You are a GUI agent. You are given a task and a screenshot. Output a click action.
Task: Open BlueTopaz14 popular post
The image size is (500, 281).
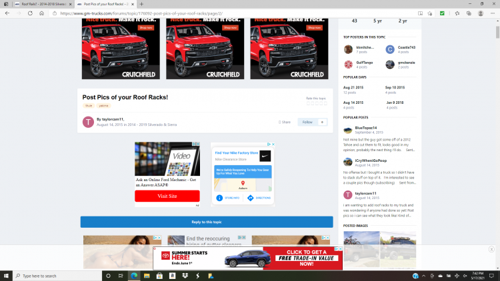pyautogui.click(x=366, y=128)
